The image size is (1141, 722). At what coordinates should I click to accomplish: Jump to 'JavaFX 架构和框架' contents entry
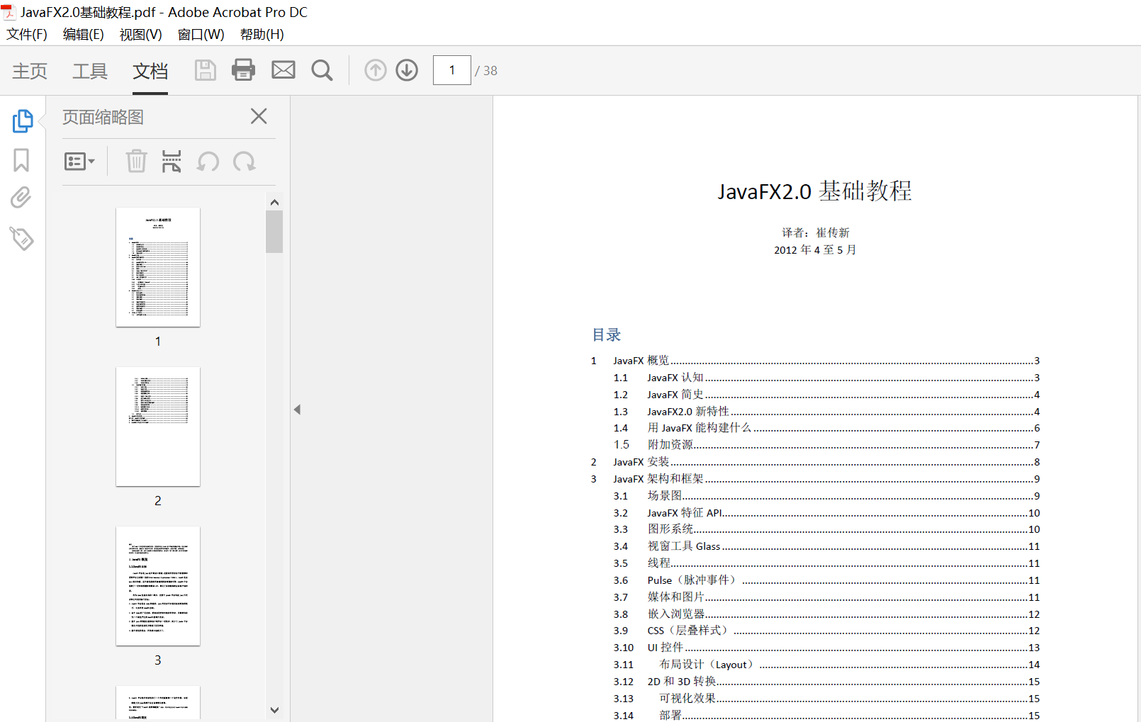[658, 479]
